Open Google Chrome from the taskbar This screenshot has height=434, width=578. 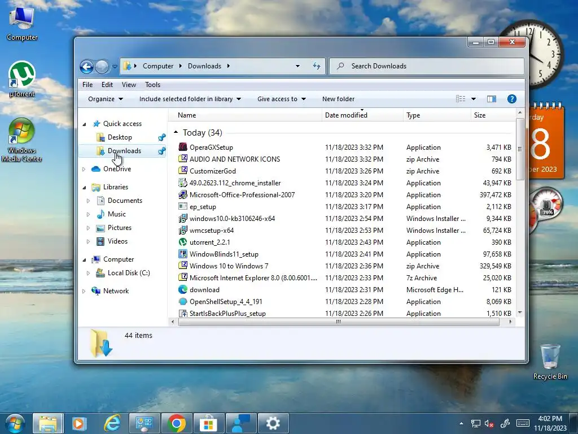(x=177, y=423)
